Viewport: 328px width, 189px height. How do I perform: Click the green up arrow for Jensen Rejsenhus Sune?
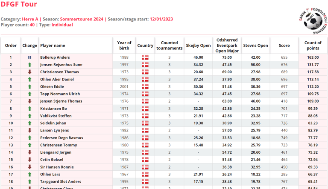(x=30, y=65)
